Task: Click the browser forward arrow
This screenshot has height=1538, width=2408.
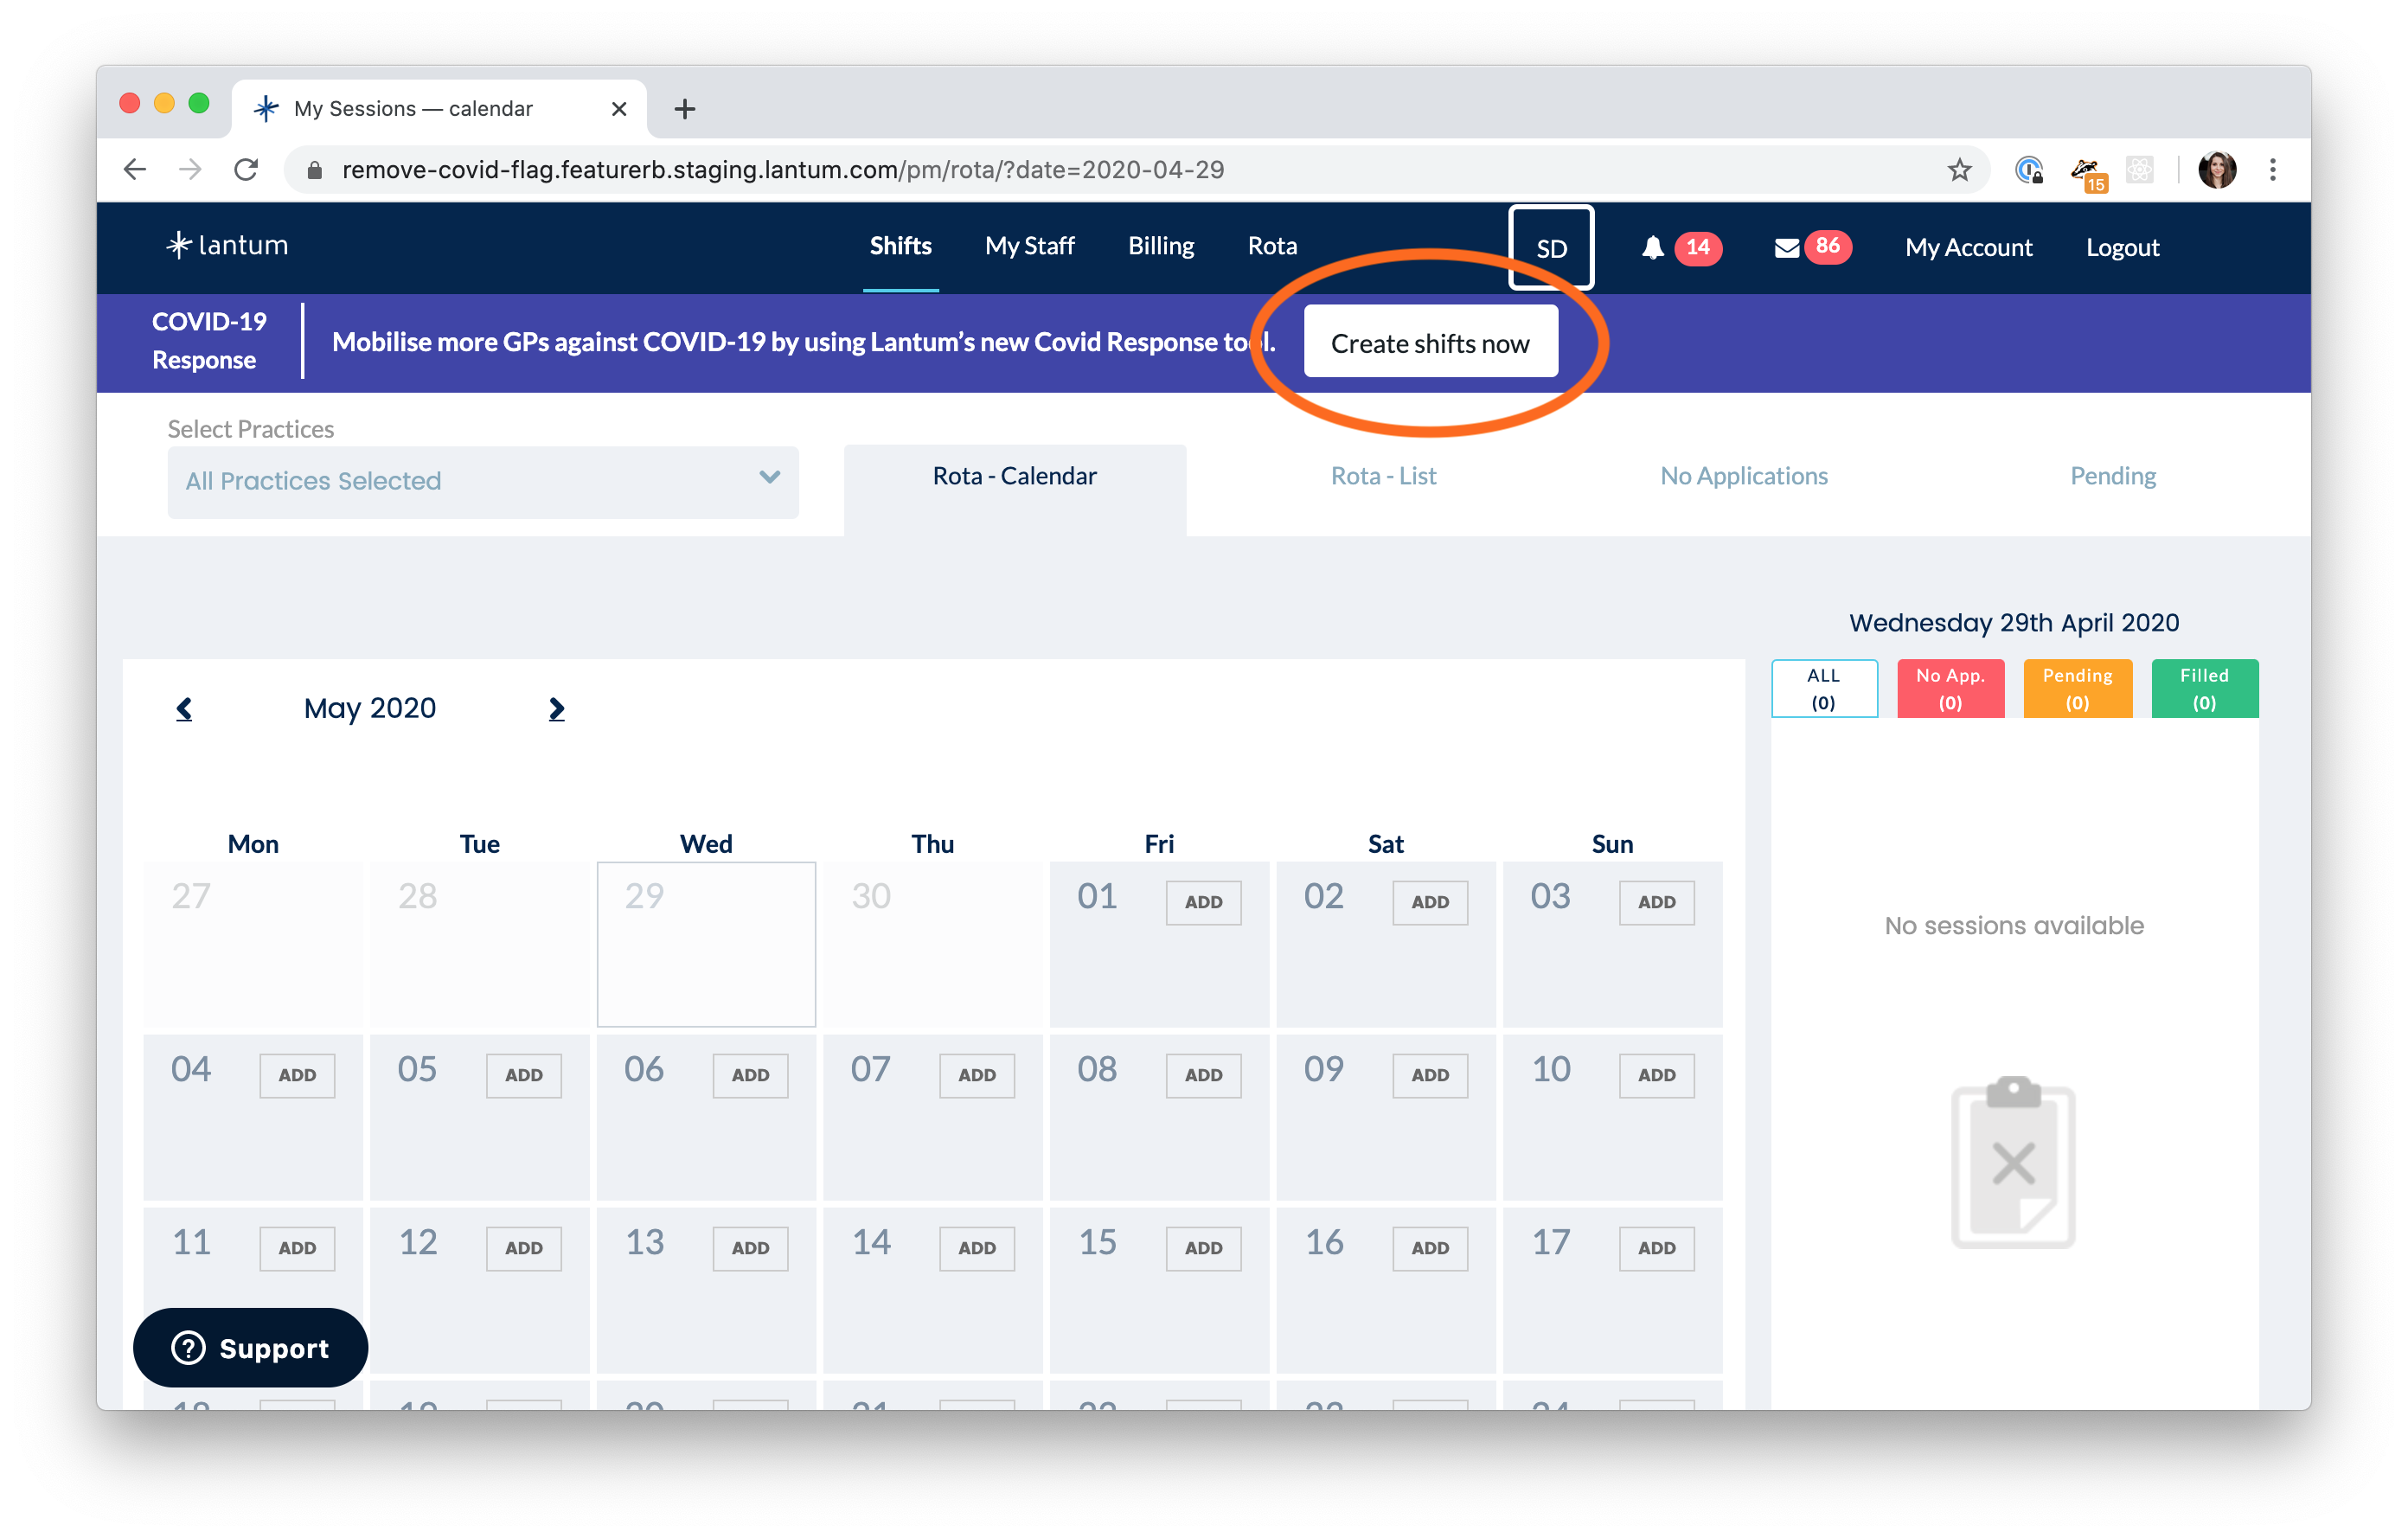Action: click(x=190, y=169)
